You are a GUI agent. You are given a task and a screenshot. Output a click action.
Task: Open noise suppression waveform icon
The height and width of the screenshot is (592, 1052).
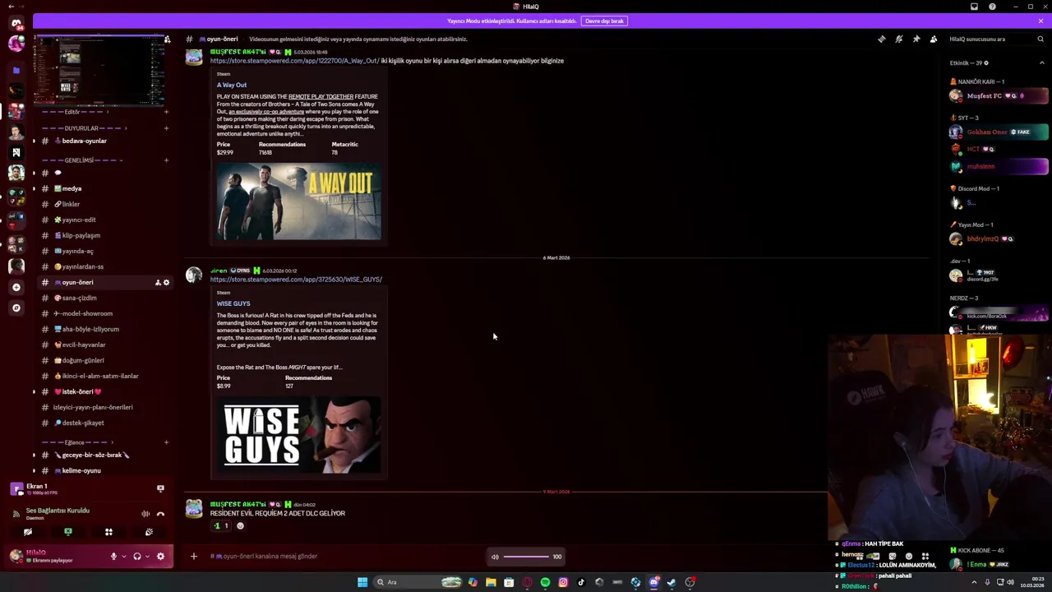[145, 514]
